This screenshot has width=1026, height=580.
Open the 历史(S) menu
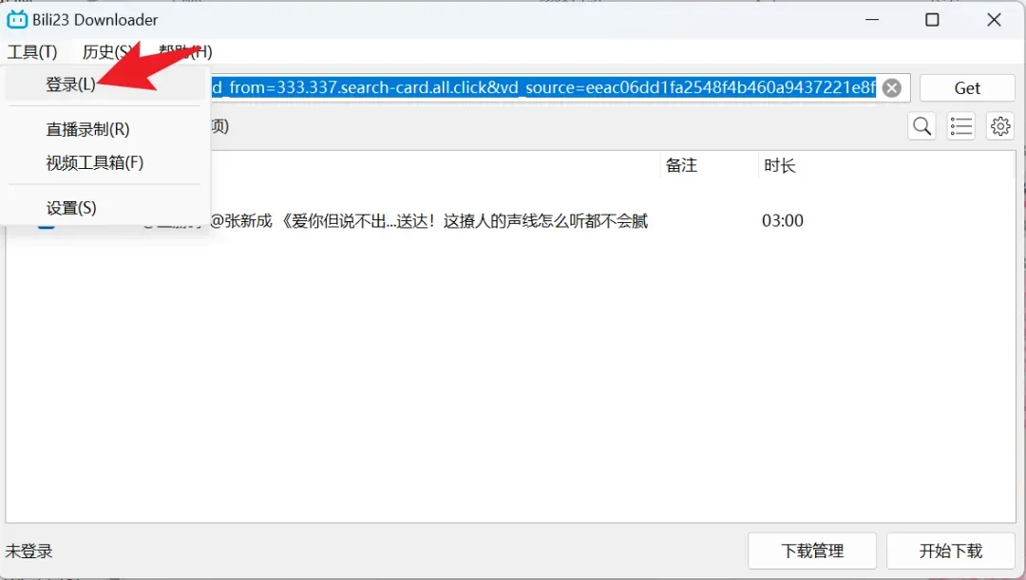[108, 51]
